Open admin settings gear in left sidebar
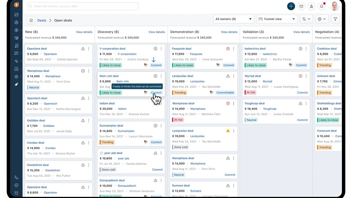This screenshot has width=352, height=198. point(17,77)
